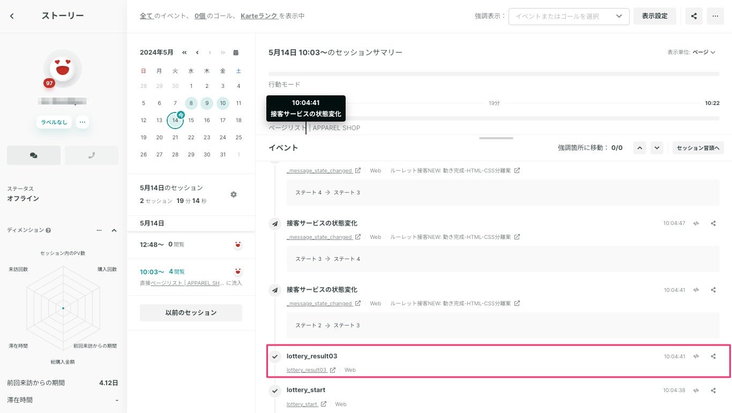Viewport: 732px width, 413px height.
Task: Click the share icon in top toolbar
Action: pos(694,16)
